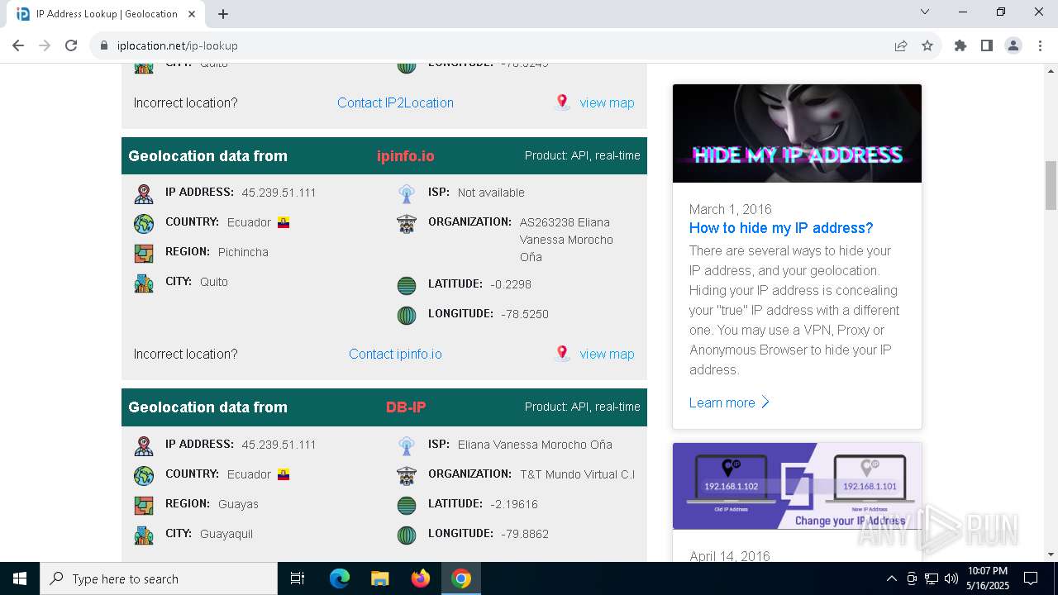Image resolution: width=1058 pixels, height=595 pixels.
Task: Open the notification center icon
Action: [1031, 578]
